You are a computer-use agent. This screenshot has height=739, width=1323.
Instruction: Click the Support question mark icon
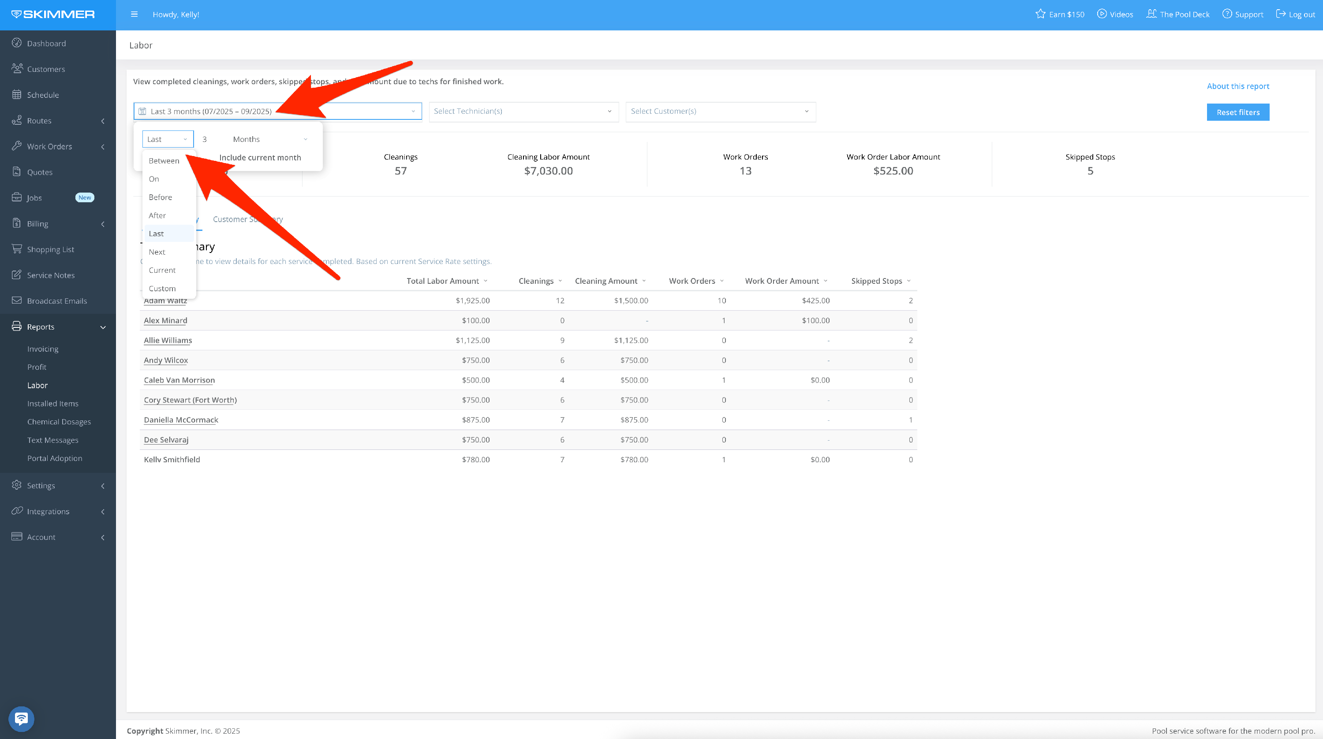pos(1226,15)
